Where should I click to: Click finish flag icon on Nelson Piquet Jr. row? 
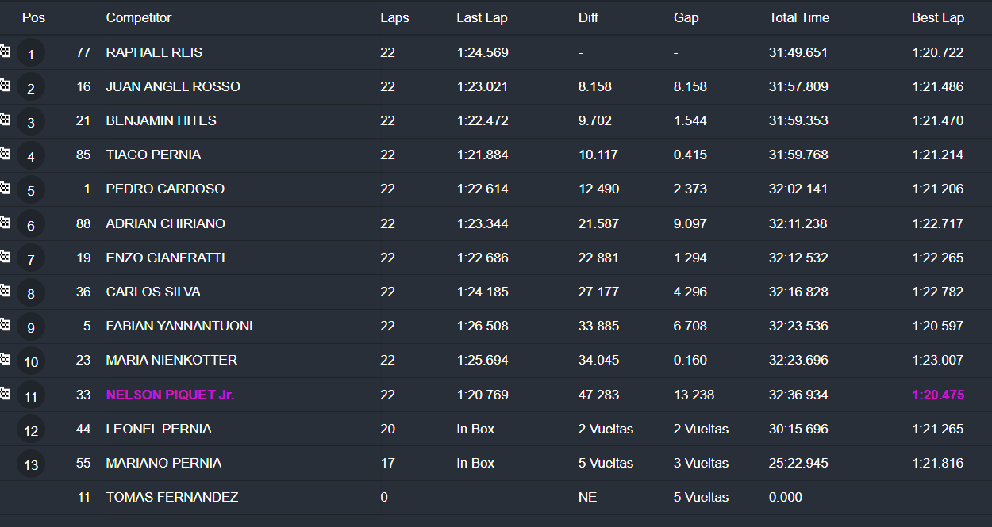point(4,394)
